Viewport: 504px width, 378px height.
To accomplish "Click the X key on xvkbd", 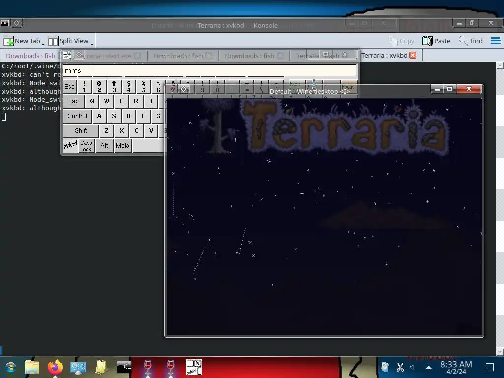I will (121, 131).
